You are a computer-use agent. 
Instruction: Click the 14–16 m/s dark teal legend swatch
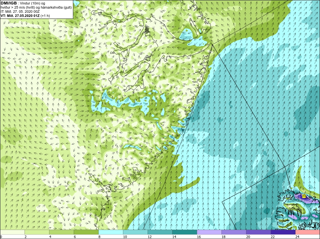click(185, 232)
